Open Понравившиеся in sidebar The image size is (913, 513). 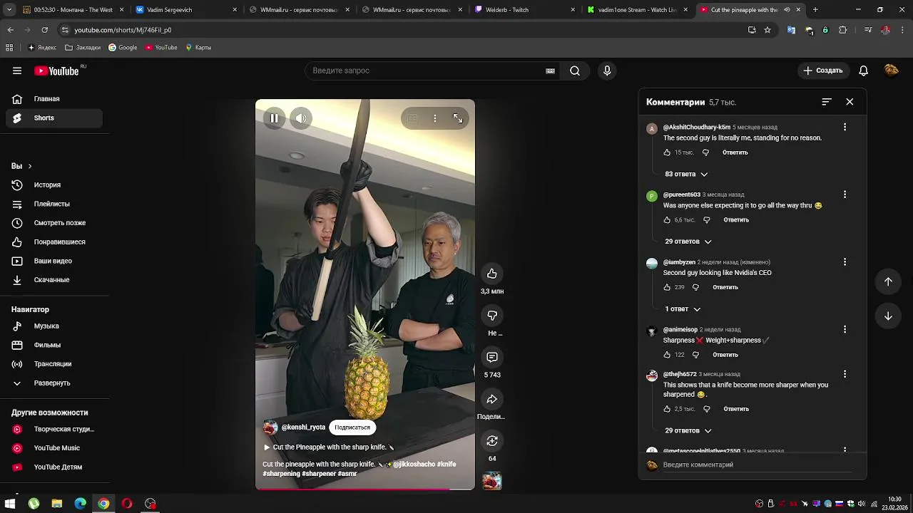[x=54, y=242]
